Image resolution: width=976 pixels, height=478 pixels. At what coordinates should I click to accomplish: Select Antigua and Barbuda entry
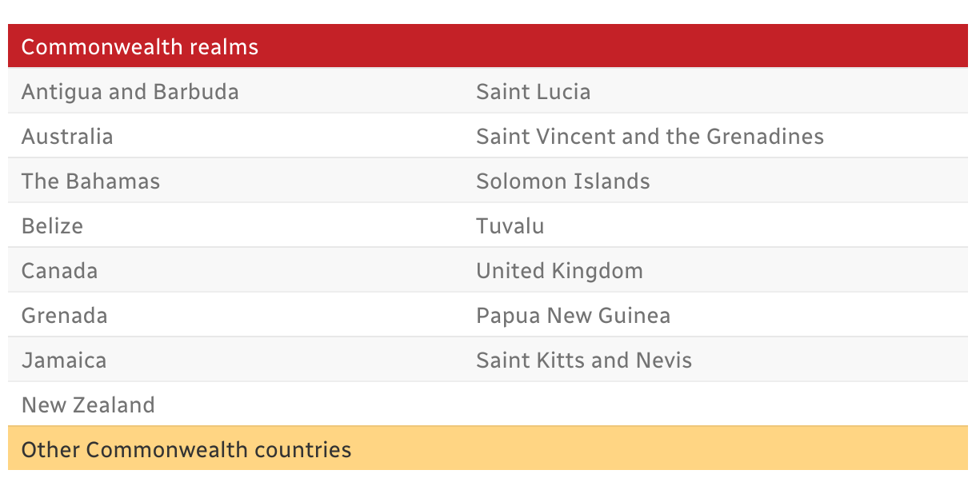130,92
